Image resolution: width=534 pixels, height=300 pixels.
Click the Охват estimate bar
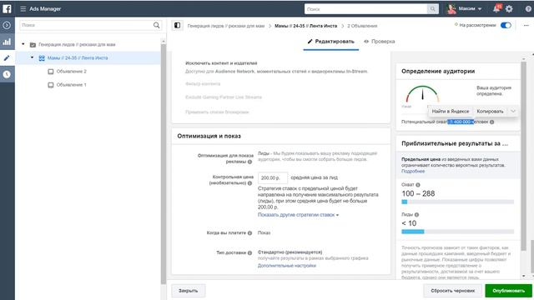point(457,202)
